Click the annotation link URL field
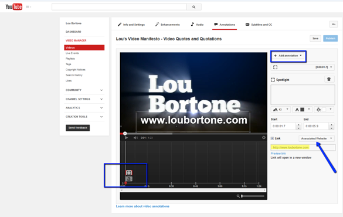The width and height of the screenshot is (343, 217). click(303, 148)
